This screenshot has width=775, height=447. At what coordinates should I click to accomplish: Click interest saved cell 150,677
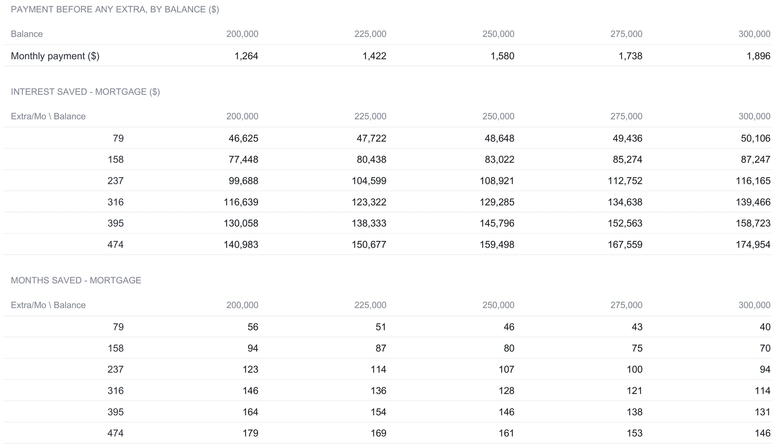(x=369, y=245)
